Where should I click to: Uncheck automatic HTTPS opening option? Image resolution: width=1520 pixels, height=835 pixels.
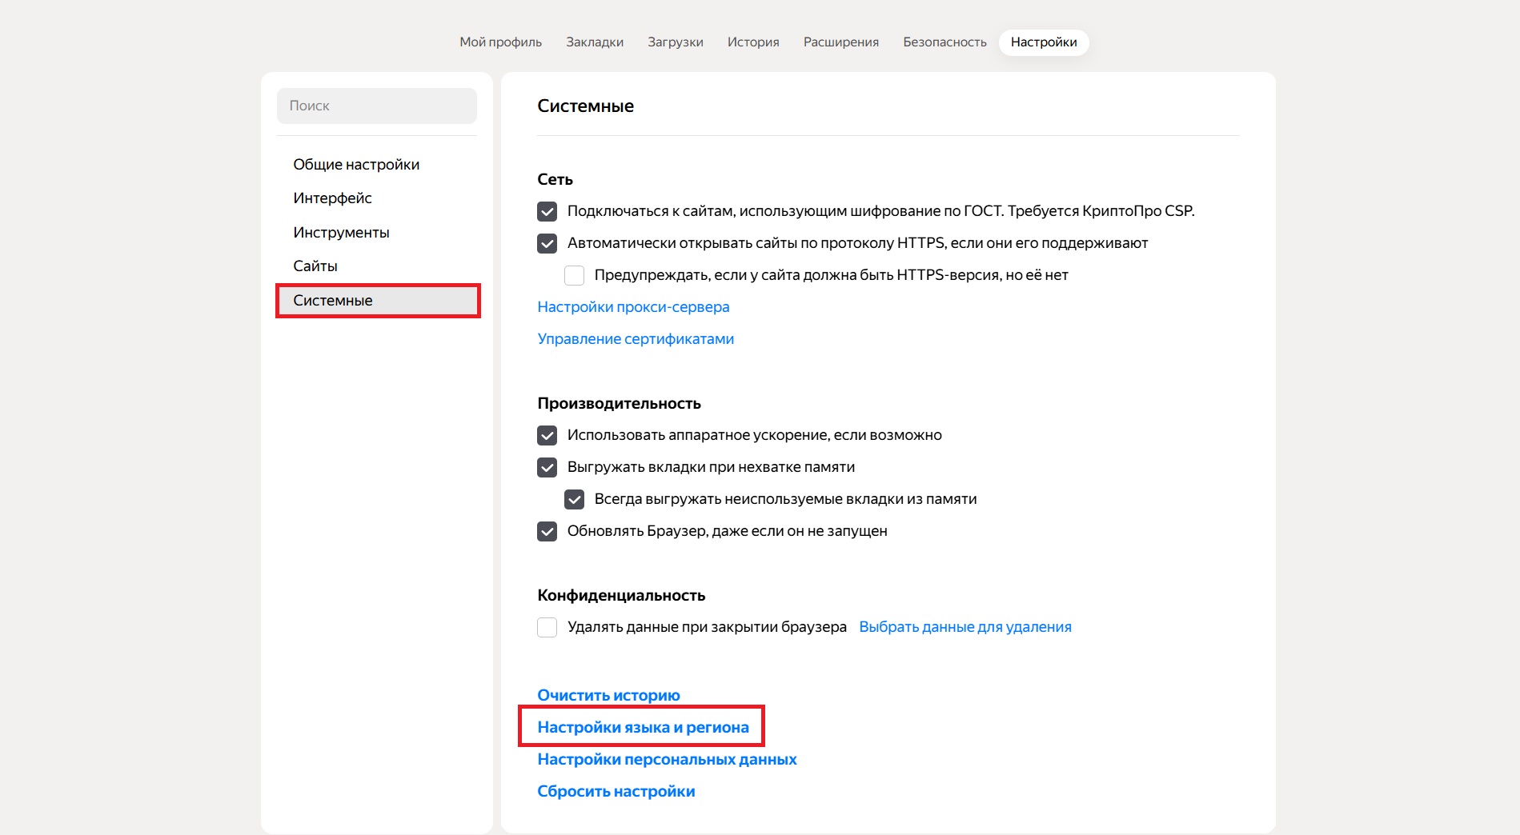(547, 243)
